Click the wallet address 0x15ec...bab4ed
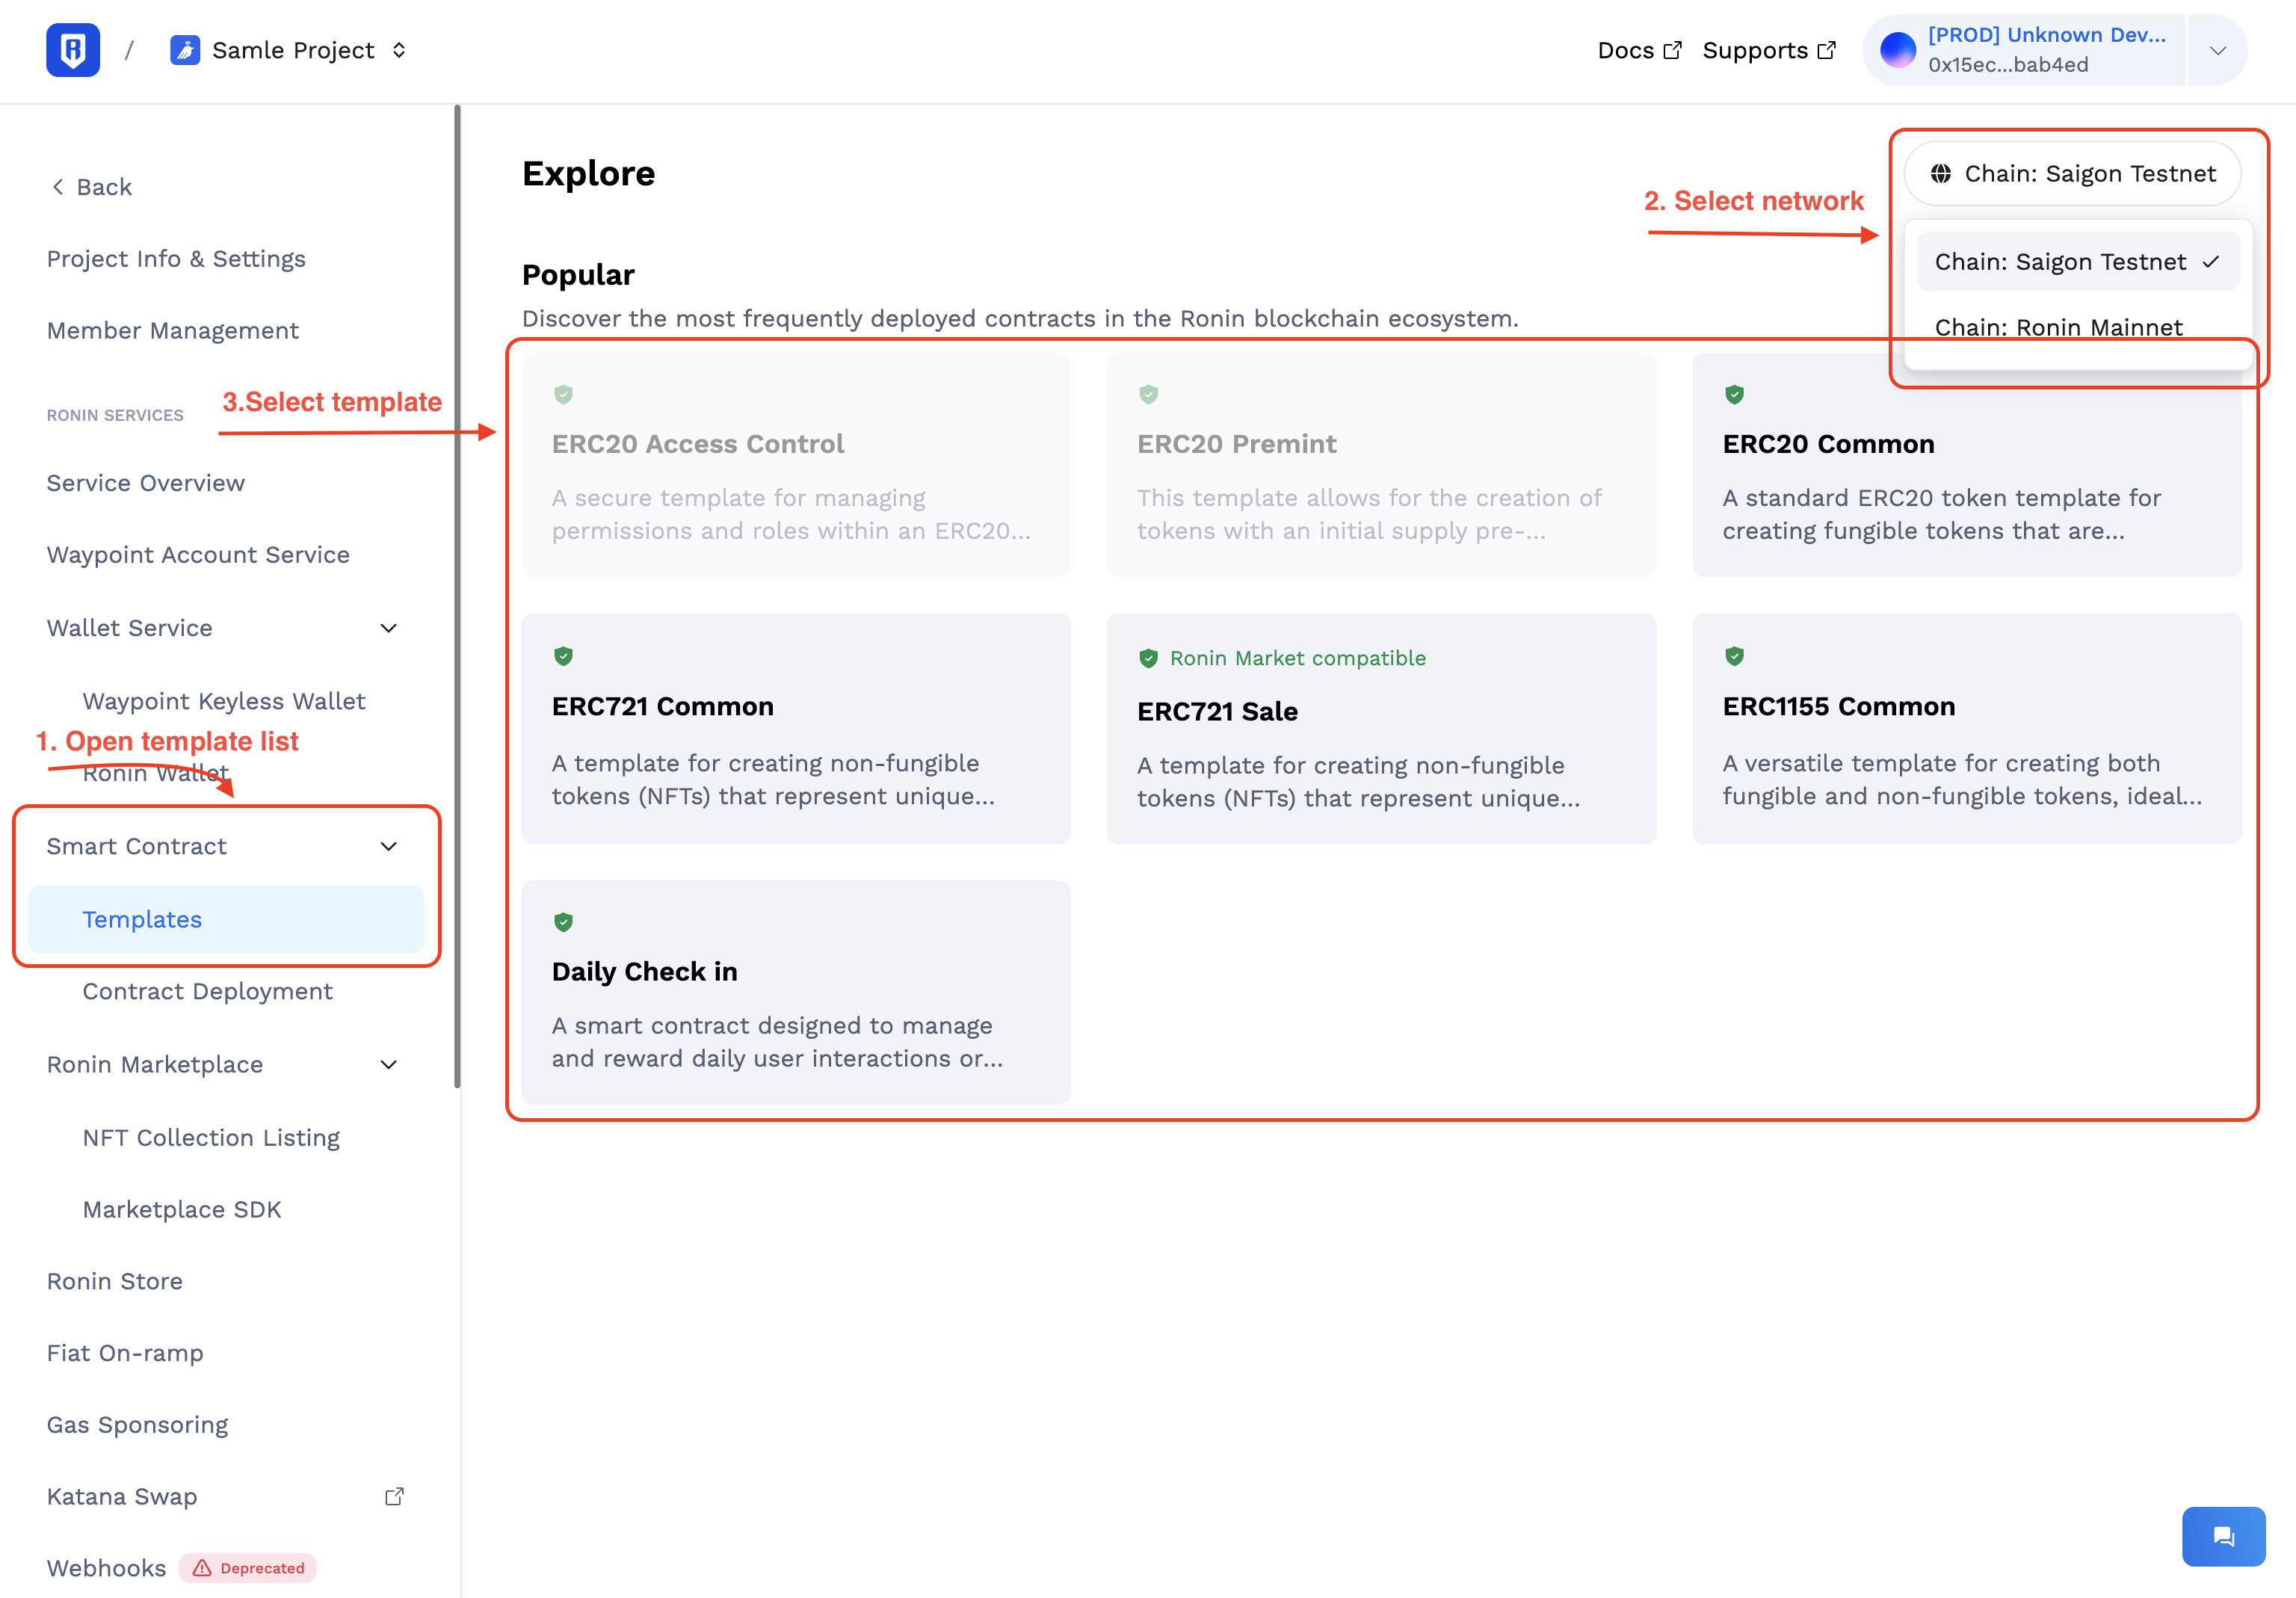This screenshot has height=1598, width=2296. pos(2008,65)
